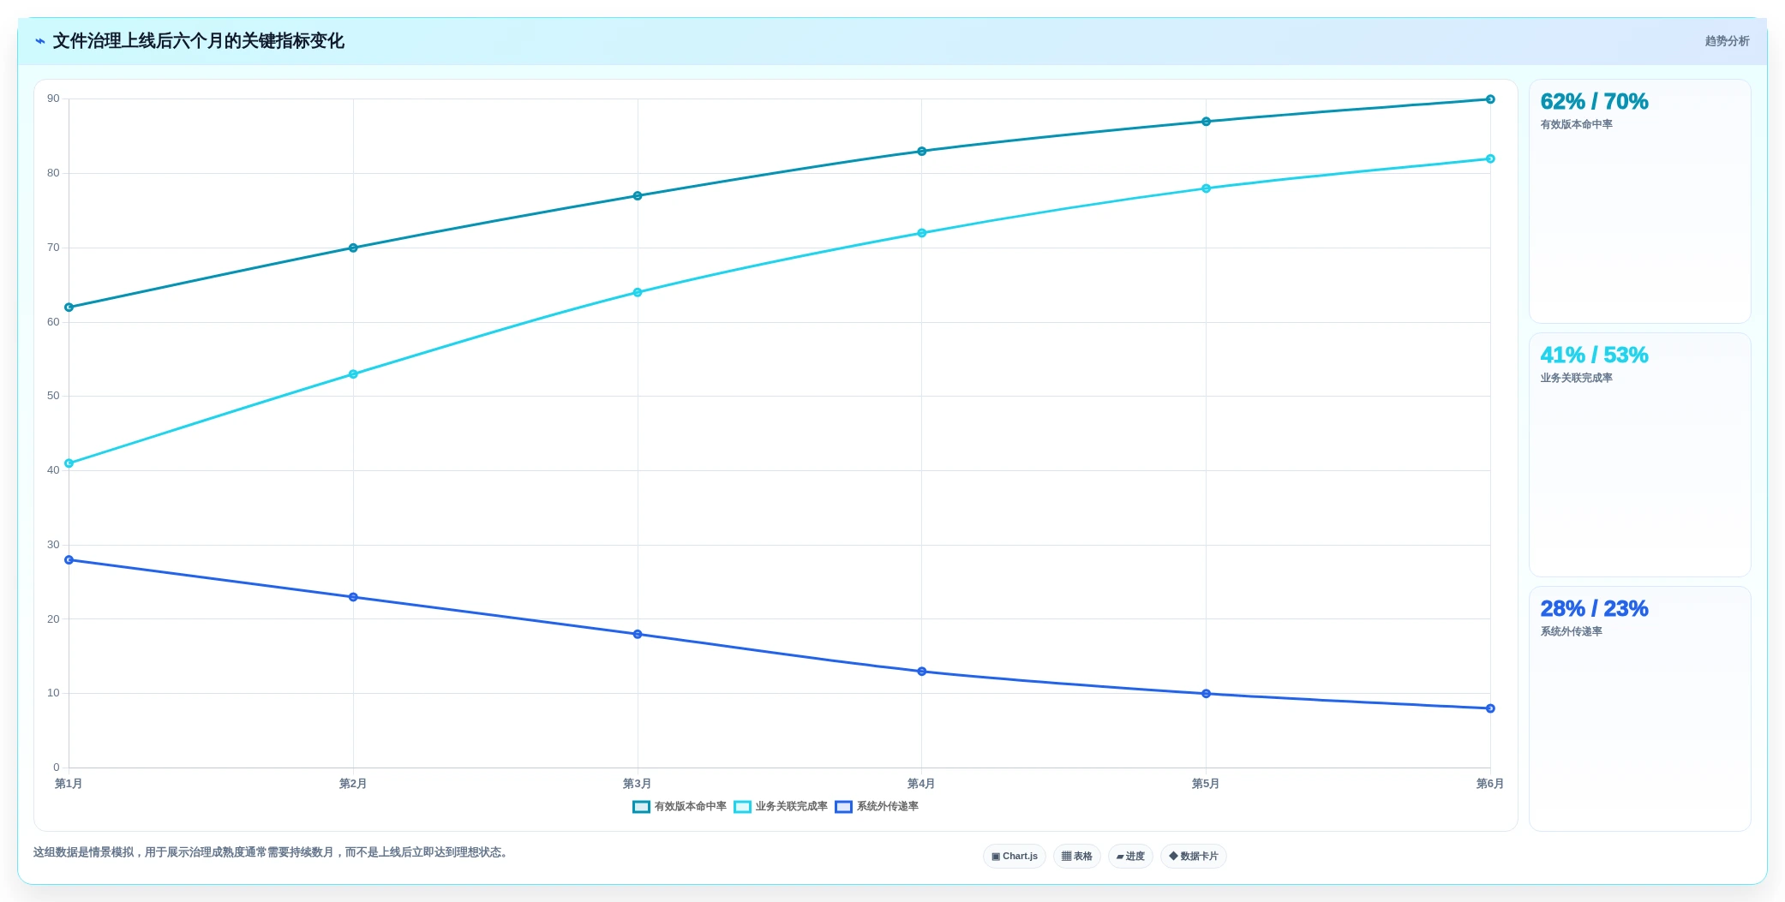The height and width of the screenshot is (902, 1785).
Task: Click the 业务关联完成率 point at 第1月
Action: point(69,463)
